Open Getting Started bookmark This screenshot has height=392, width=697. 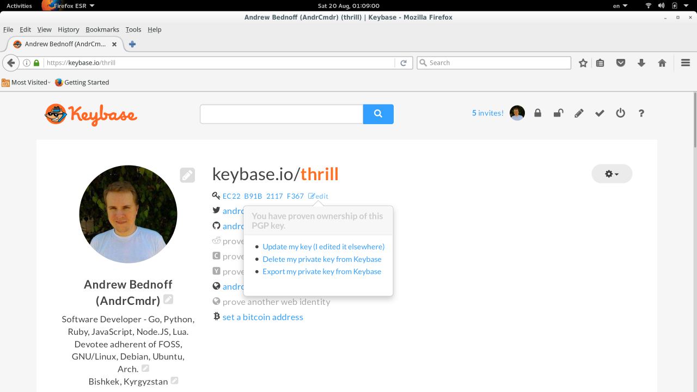82,82
